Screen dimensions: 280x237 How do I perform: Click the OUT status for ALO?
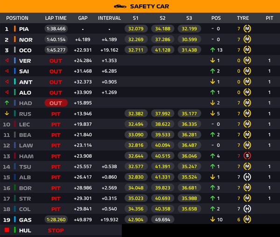tap(56, 93)
